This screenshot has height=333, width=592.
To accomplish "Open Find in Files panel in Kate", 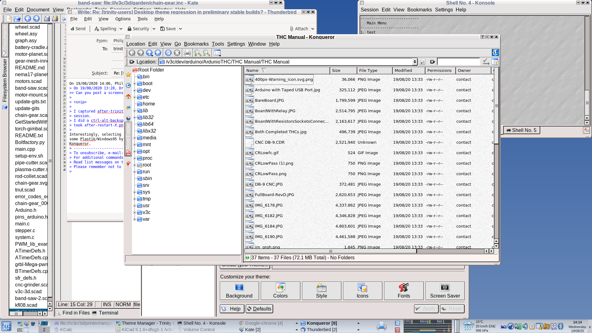I will tap(73, 313).
